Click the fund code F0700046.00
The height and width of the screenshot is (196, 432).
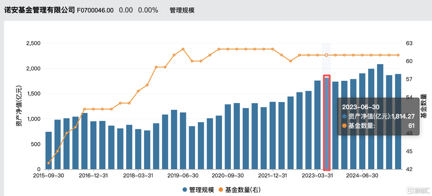95,10
